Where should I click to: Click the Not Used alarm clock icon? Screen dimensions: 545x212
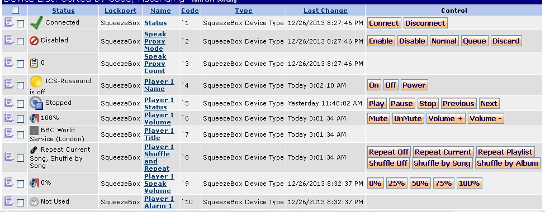tap(34, 202)
